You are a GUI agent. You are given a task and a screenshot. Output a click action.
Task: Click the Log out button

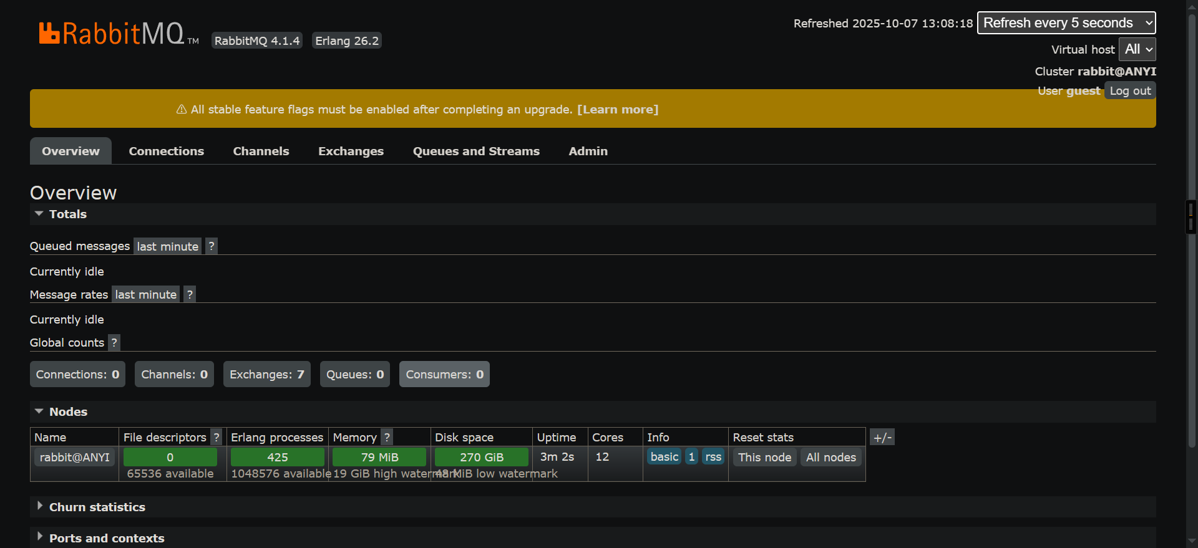[x=1129, y=90]
